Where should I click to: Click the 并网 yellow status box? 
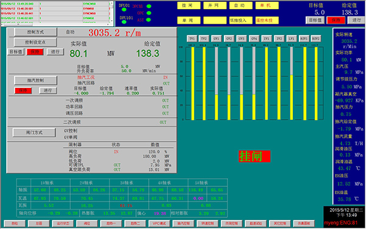click(215, 5)
